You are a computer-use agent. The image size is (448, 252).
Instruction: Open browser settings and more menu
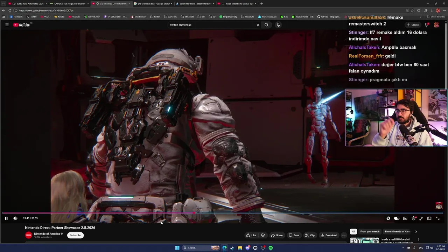[x=444, y=10]
